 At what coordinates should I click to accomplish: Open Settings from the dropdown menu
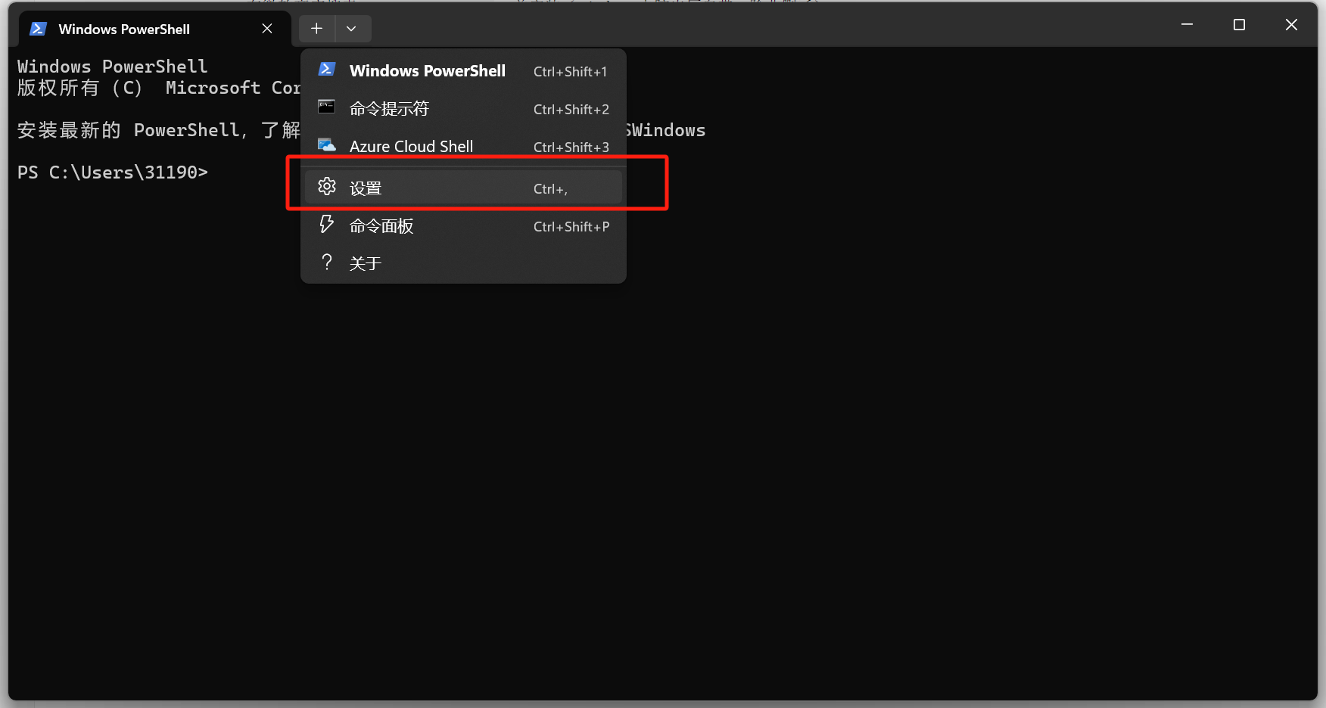463,188
